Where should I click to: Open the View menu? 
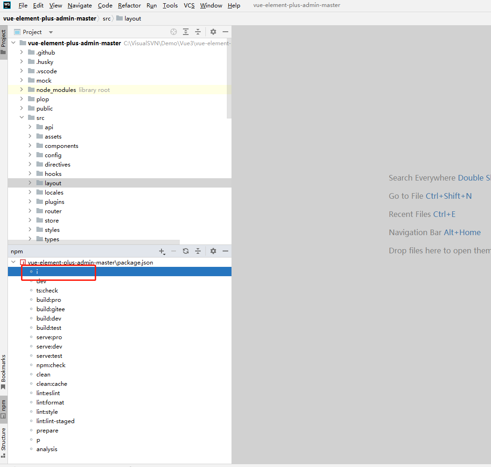point(56,5)
